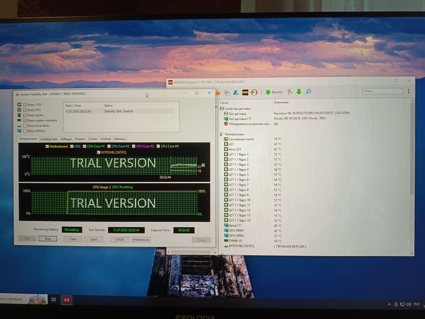Click the thermometer icon next to Температуры

[x=221, y=134]
